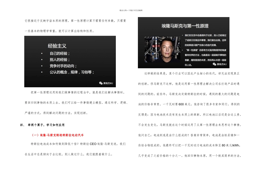Click the line starting 一些基本的物理学常量
This screenshot has height=185, width=262.
60,31
